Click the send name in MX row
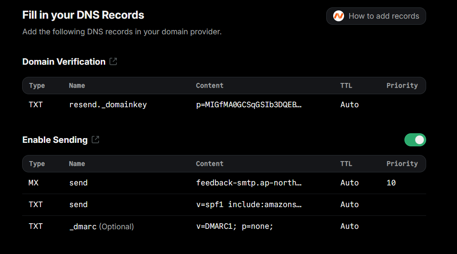 pos(78,183)
